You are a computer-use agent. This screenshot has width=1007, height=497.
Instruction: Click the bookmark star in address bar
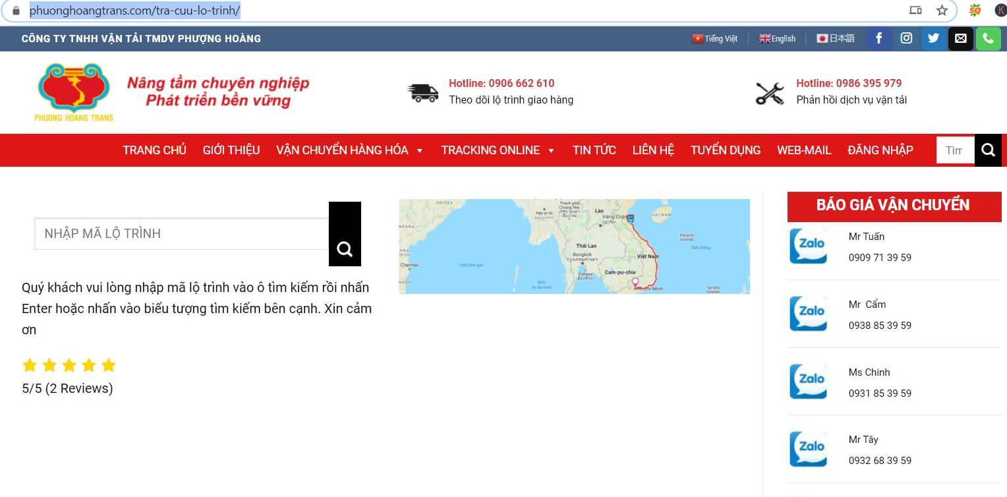(x=942, y=11)
